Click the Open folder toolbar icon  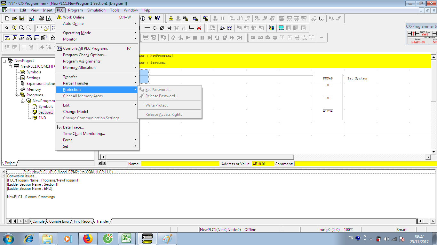[x=14, y=19]
